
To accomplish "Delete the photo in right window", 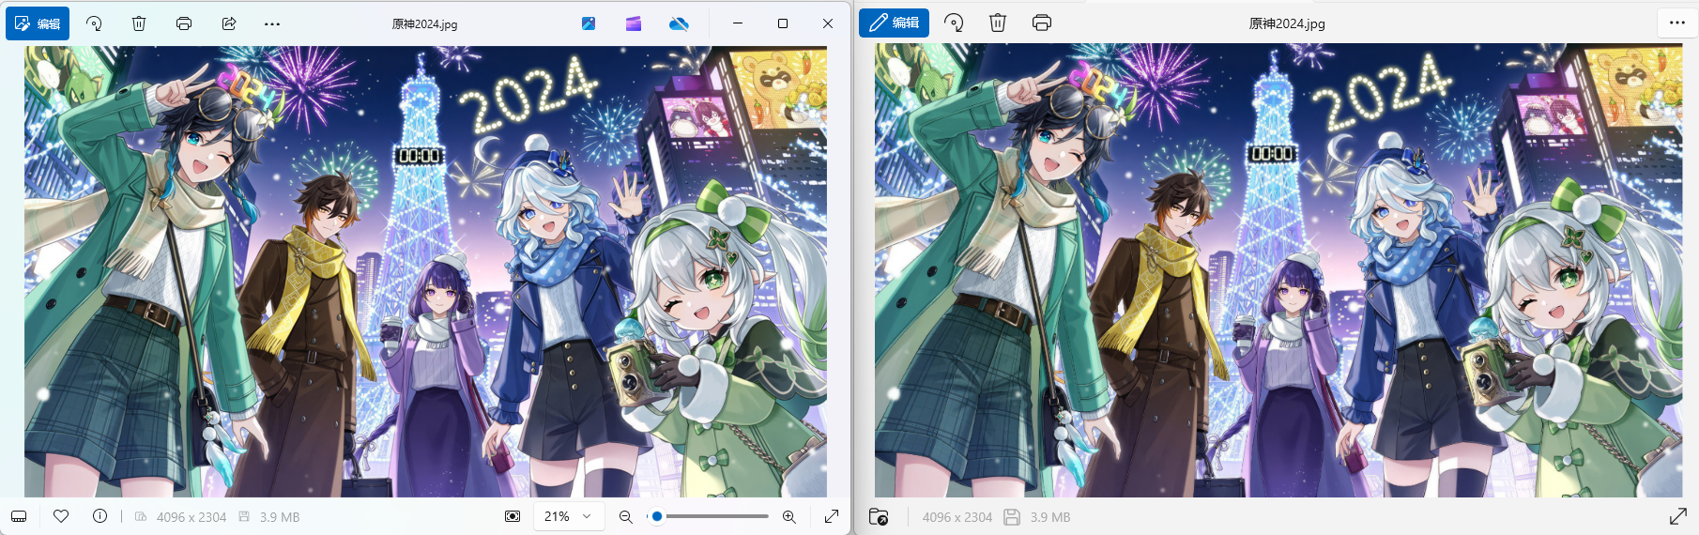I will point(998,23).
